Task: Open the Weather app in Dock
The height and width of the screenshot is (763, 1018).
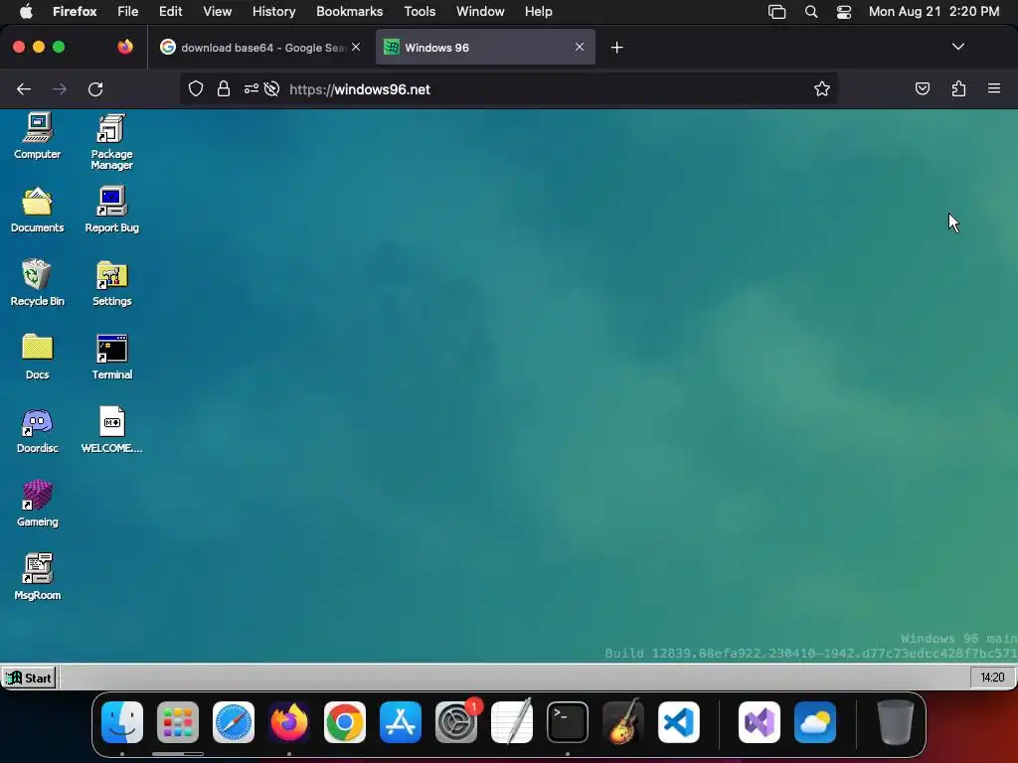Action: coord(815,722)
